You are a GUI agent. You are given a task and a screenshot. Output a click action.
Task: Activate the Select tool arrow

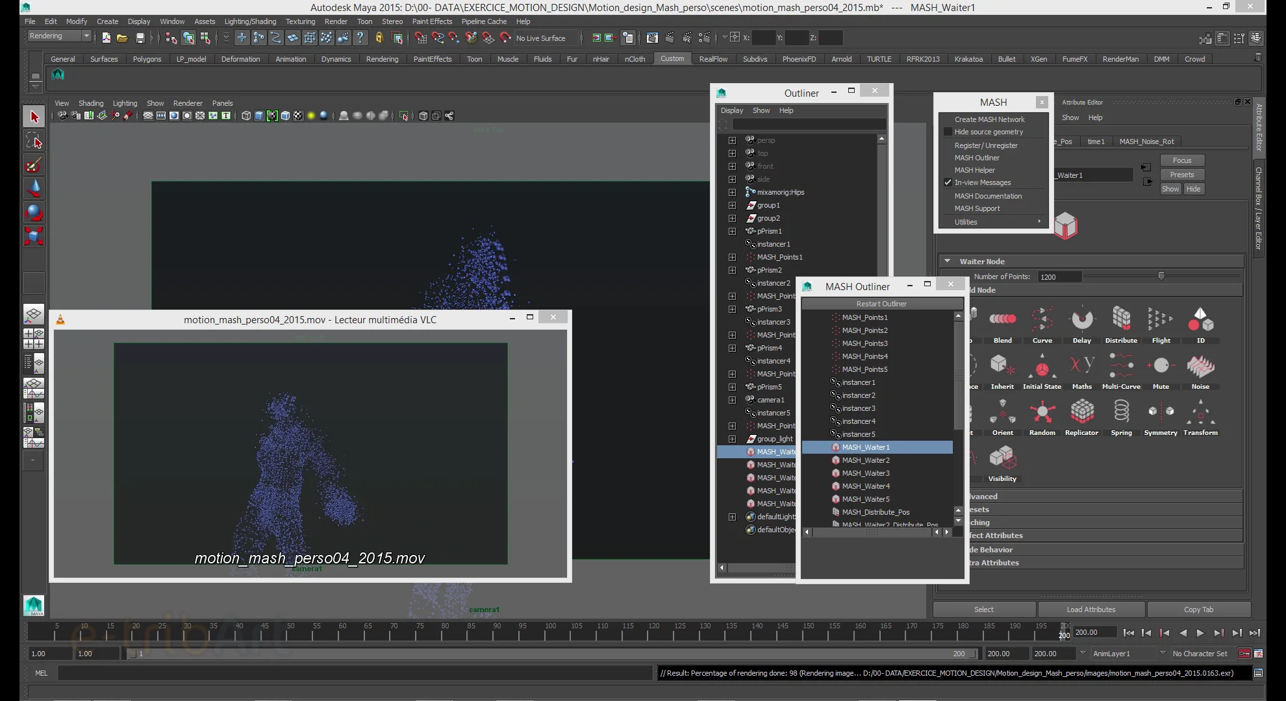coord(34,117)
